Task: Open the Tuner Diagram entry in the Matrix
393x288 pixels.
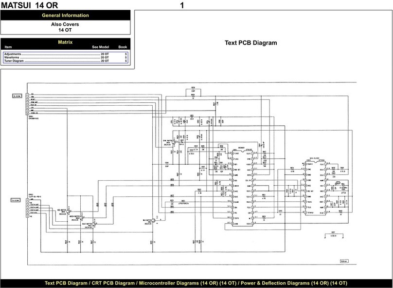Action: coord(66,61)
